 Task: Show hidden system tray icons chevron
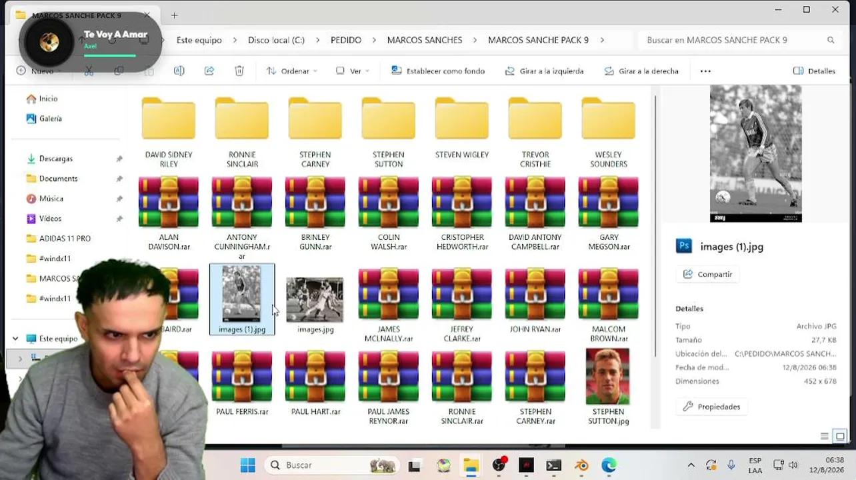(x=691, y=465)
